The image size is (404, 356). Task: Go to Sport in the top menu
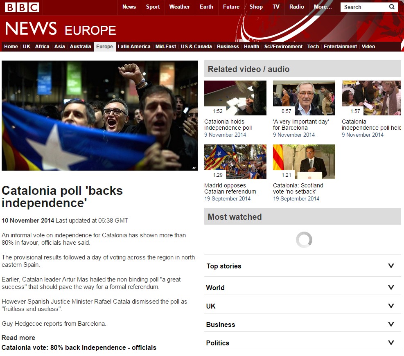(x=153, y=7)
